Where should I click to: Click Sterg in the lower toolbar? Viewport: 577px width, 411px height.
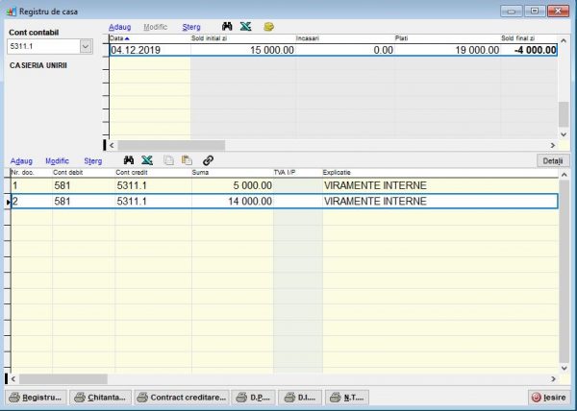click(92, 160)
